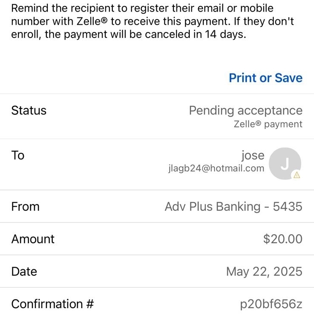Select the Amount row label
Image resolution: width=314 pixels, height=315 pixels.
[x=33, y=239]
